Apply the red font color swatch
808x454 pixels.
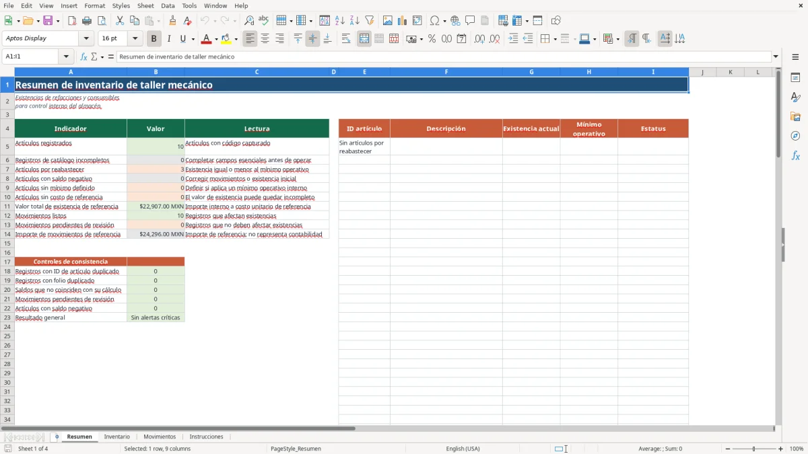coord(207,39)
